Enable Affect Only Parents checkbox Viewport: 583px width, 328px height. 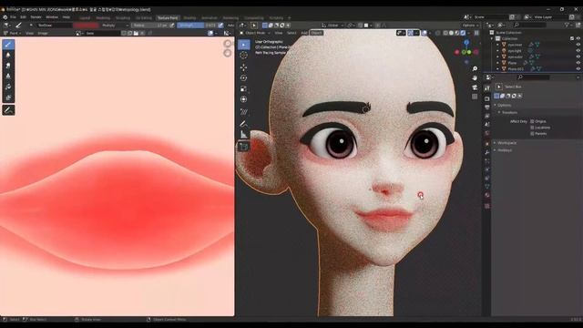coord(532,133)
